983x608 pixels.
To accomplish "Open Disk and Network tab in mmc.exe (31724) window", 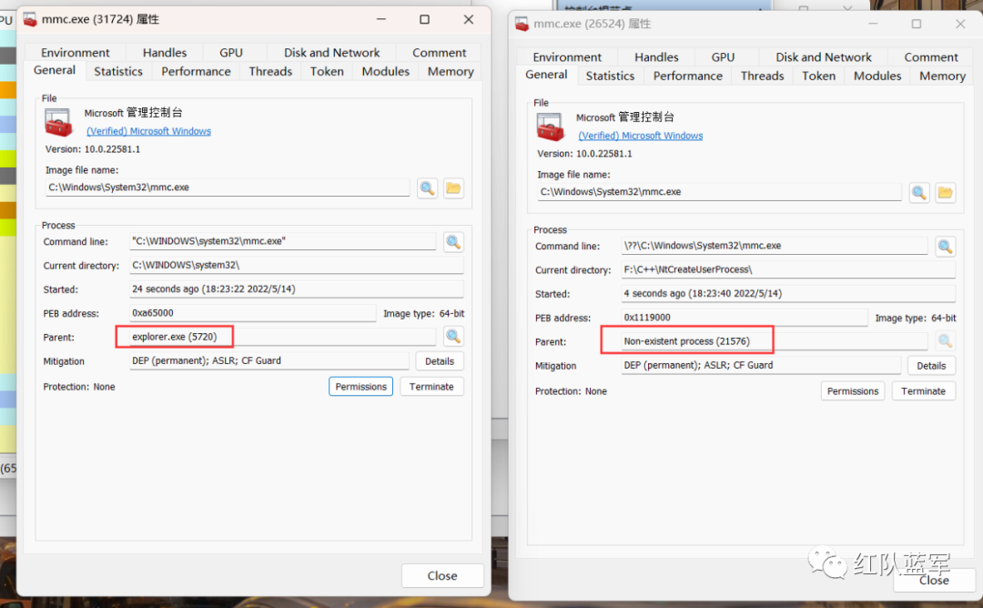I will click(331, 53).
